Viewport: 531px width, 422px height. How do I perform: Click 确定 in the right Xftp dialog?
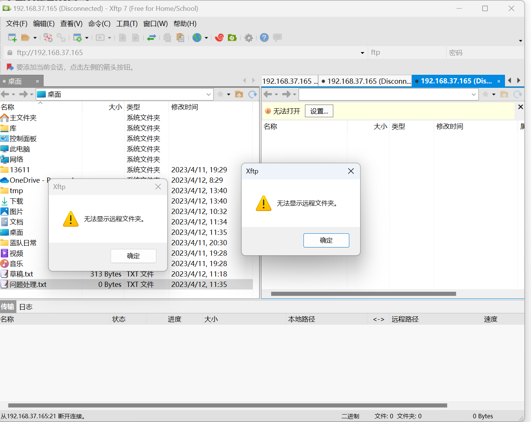pyautogui.click(x=326, y=240)
